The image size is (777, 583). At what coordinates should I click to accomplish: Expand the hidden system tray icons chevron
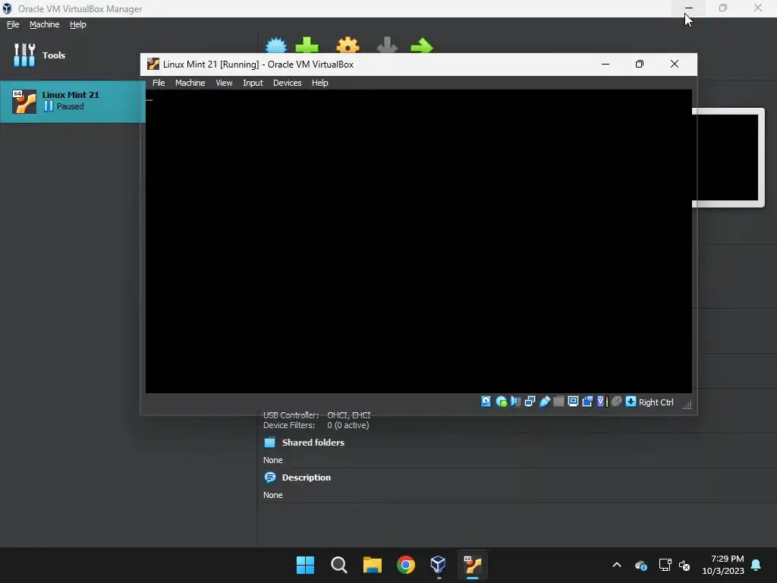coord(617,565)
